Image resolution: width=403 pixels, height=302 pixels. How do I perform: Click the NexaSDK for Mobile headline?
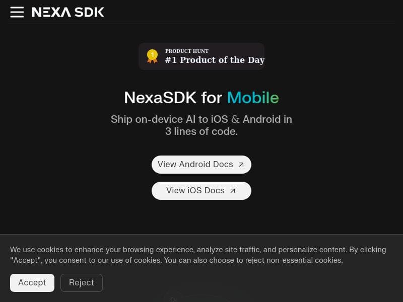(x=201, y=98)
